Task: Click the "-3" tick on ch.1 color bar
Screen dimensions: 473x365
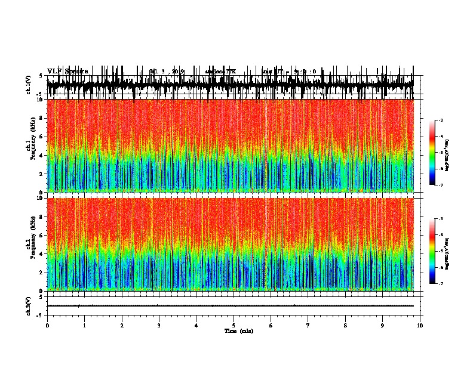Action: coord(441,120)
